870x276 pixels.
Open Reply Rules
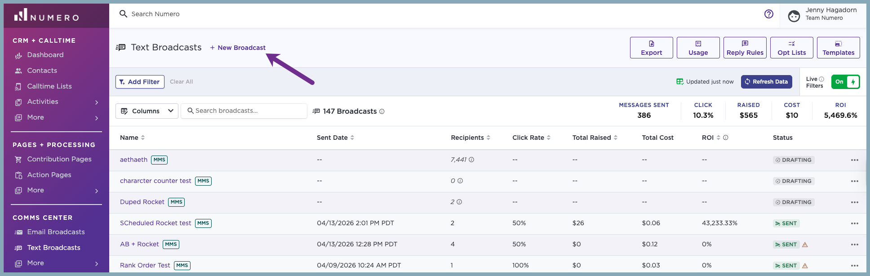click(745, 48)
